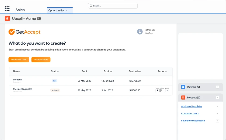Click the Actions column header
This screenshot has height=140, width=226.
pos(162,71)
